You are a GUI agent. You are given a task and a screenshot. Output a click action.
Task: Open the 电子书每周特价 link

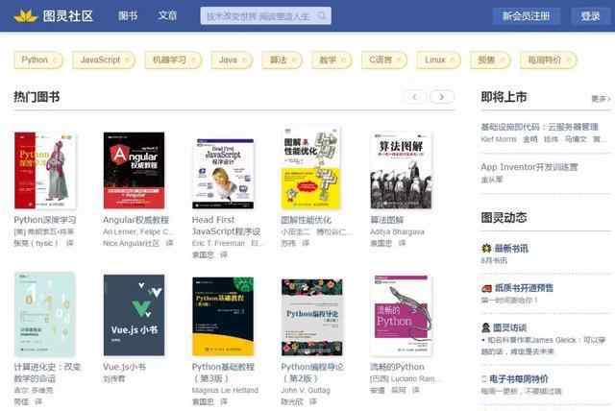(519, 379)
